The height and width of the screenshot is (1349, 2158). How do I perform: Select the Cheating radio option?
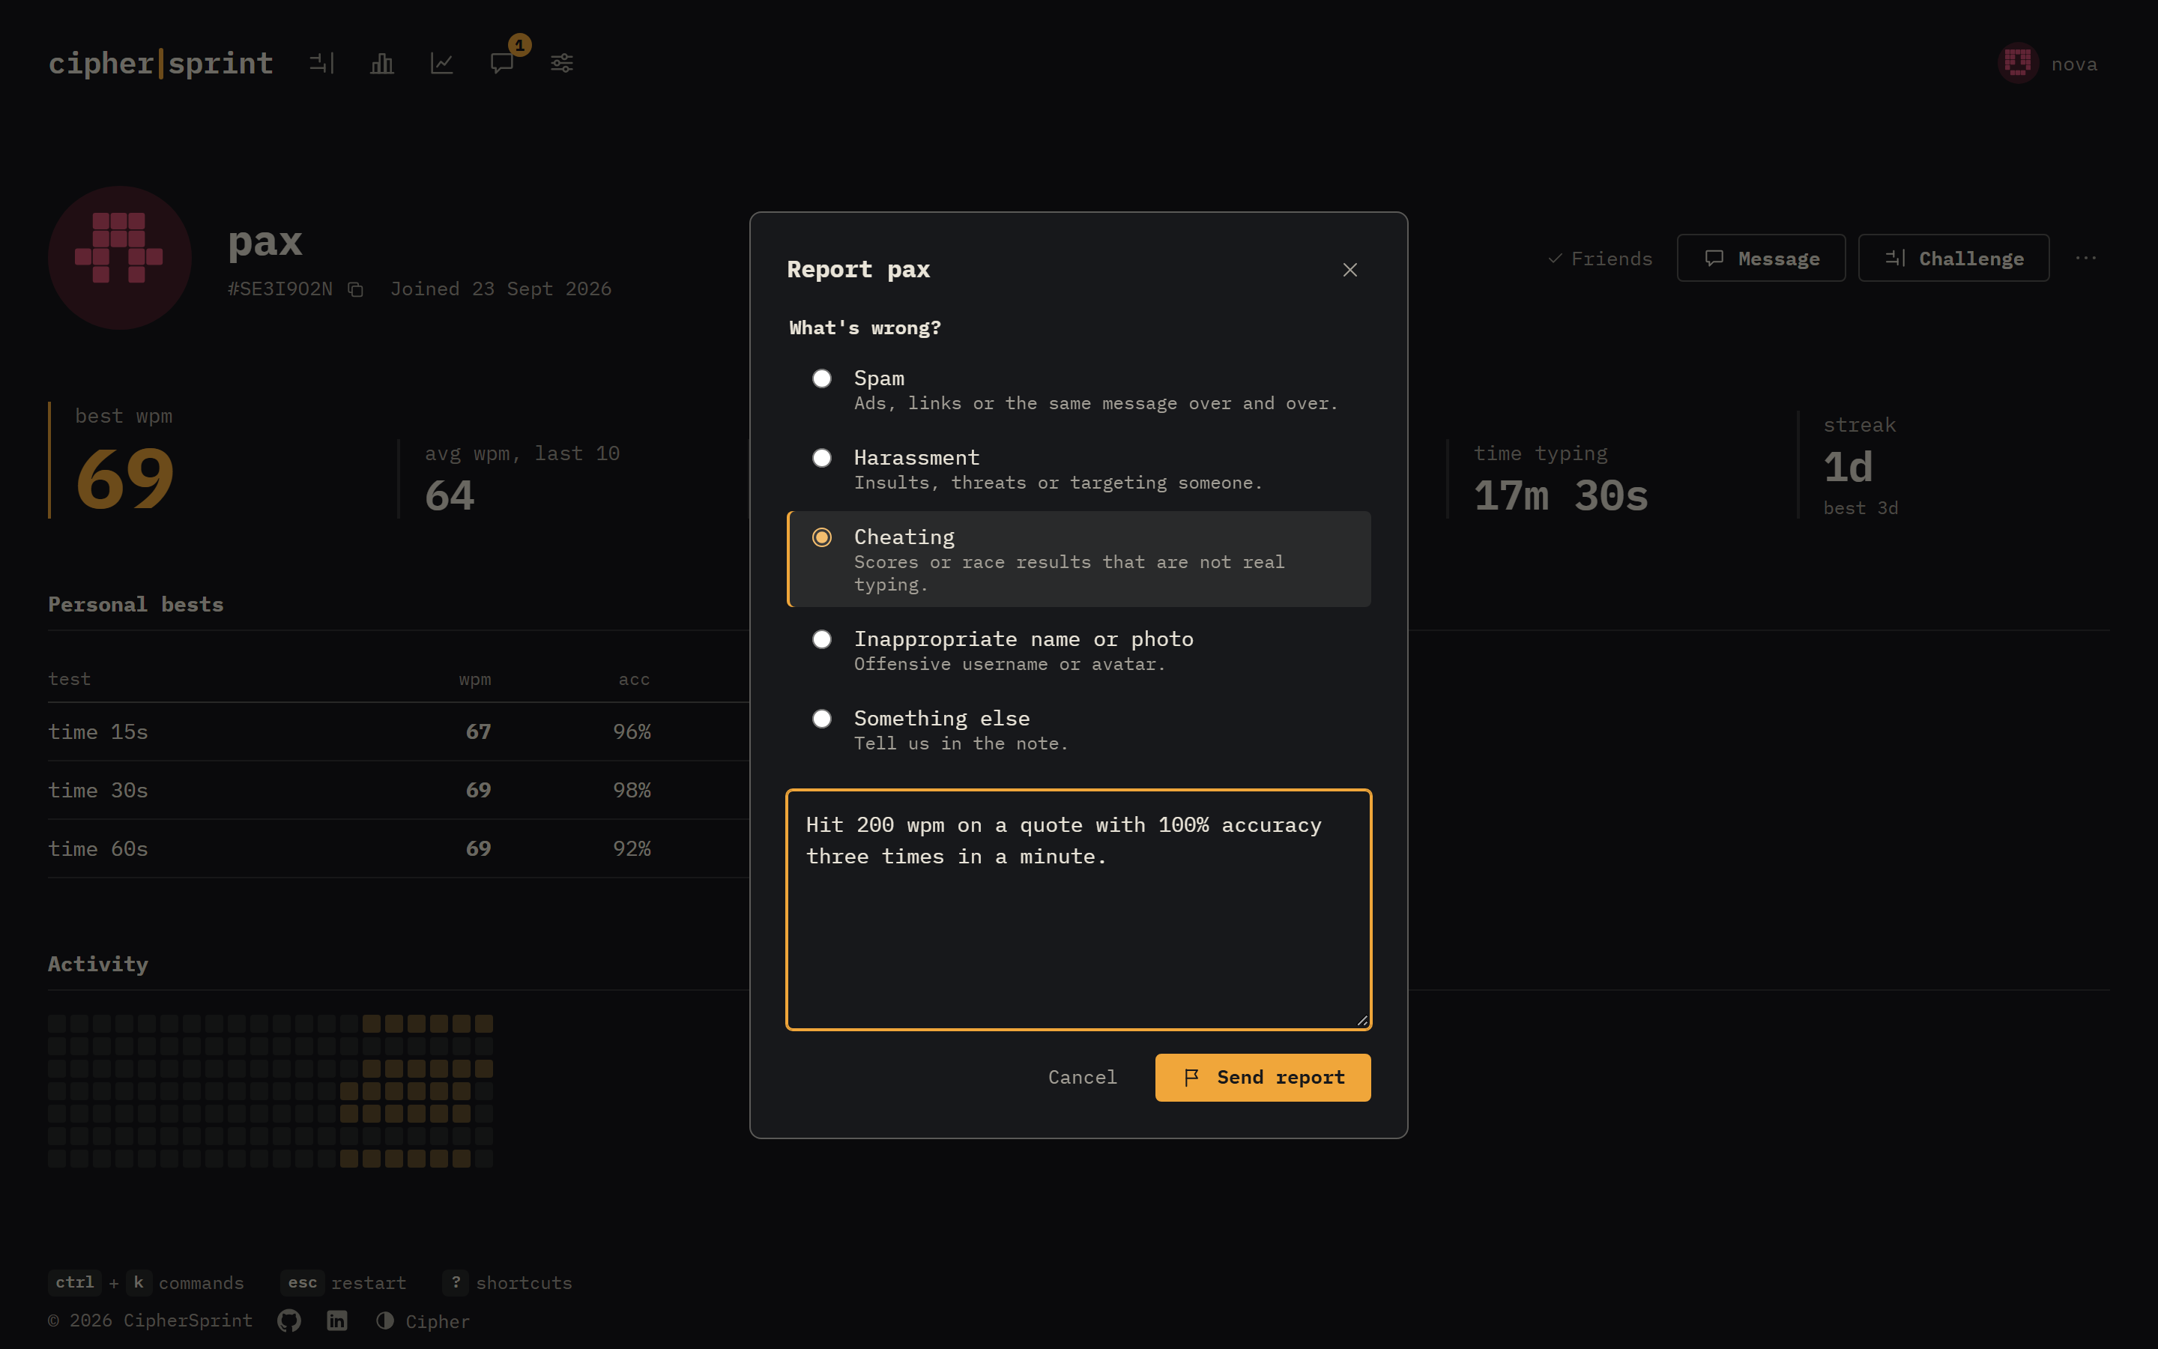(1078, 559)
